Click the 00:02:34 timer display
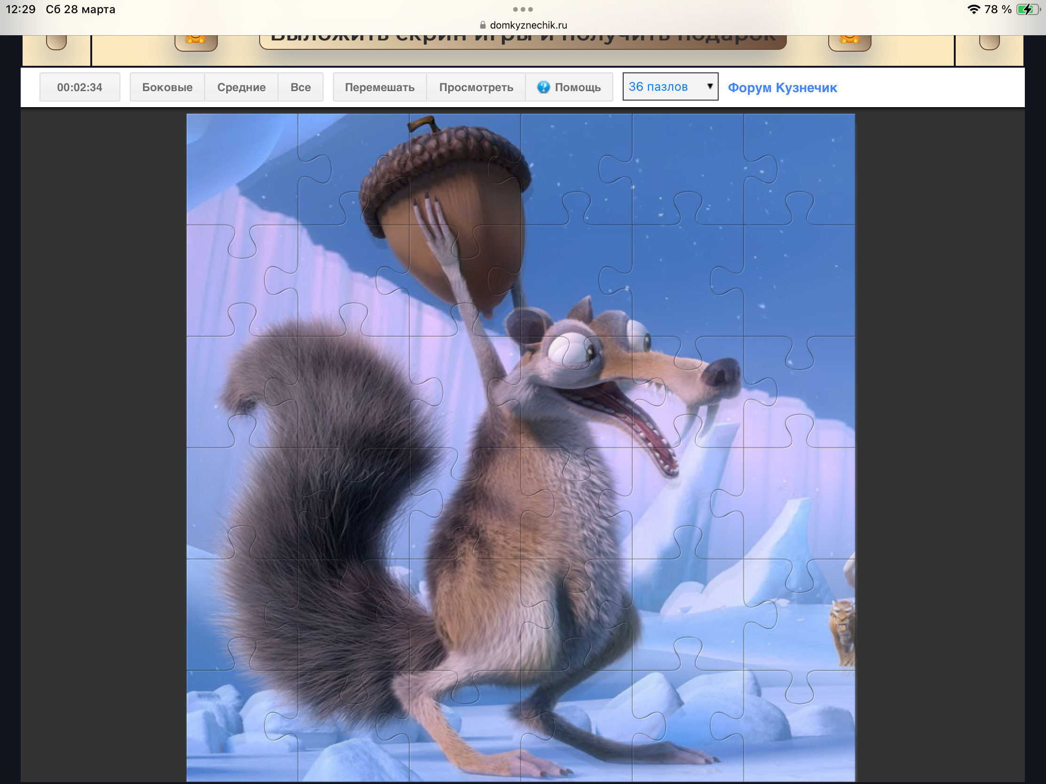 (x=79, y=87)
